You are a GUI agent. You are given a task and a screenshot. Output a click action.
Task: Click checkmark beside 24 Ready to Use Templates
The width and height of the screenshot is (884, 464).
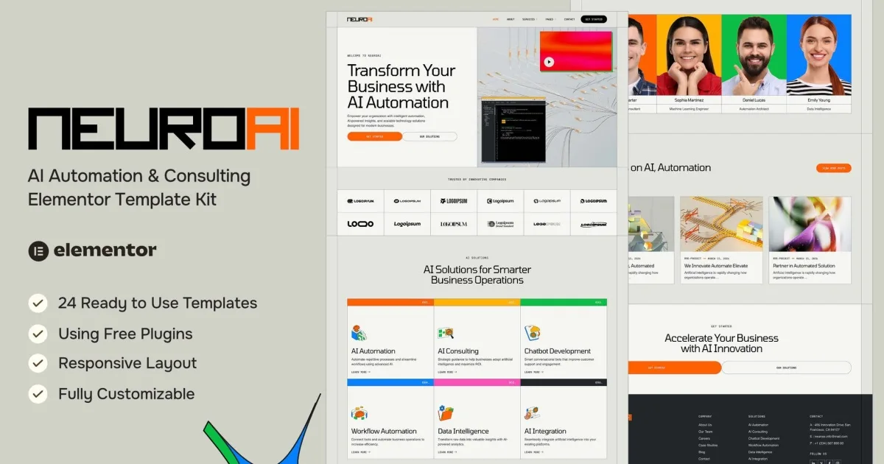pos(38,303)
